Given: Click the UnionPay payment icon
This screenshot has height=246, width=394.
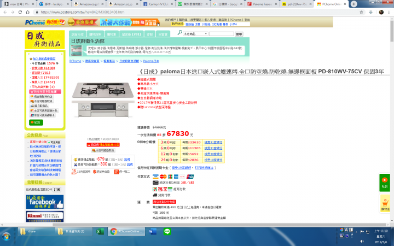Looking at the screenshot, I should pyautogui.click(x=190, y=177).
